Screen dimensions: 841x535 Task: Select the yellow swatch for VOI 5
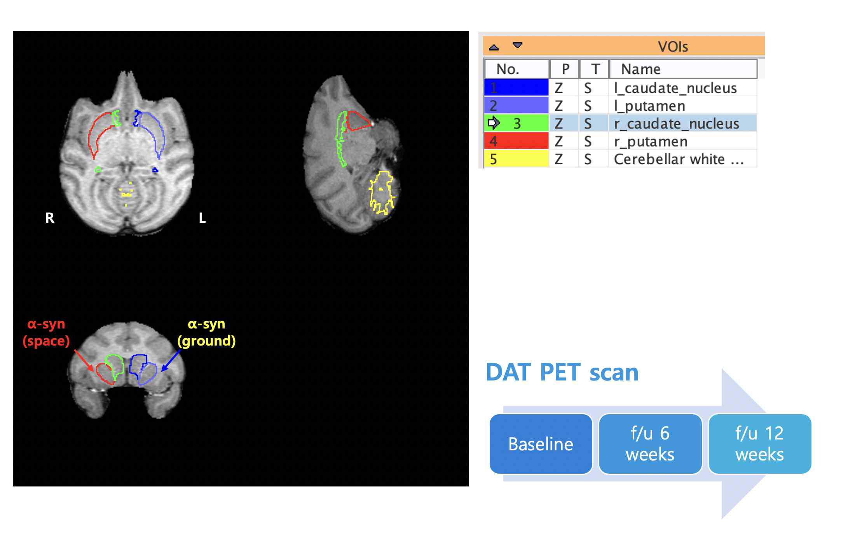516,159
